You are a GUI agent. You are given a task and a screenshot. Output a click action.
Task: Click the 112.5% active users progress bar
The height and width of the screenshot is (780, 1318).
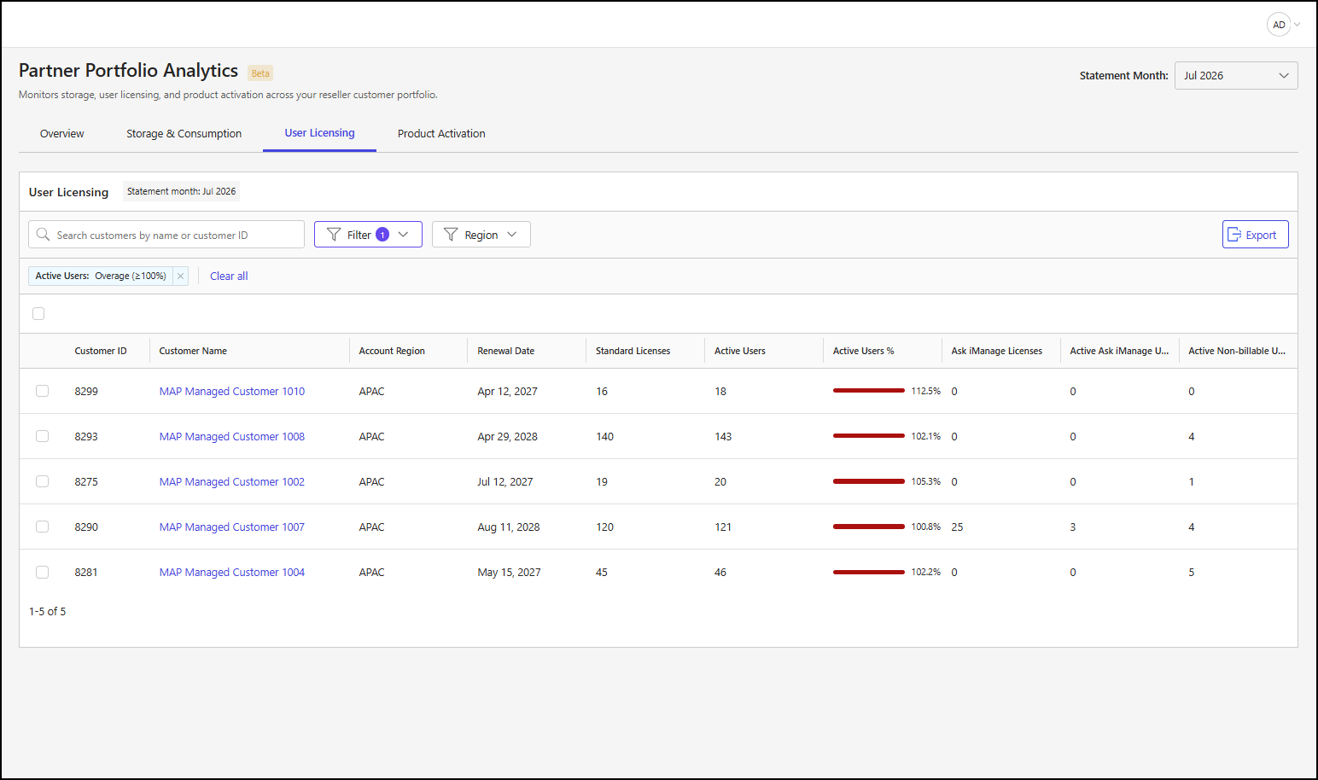pos(868,391)
